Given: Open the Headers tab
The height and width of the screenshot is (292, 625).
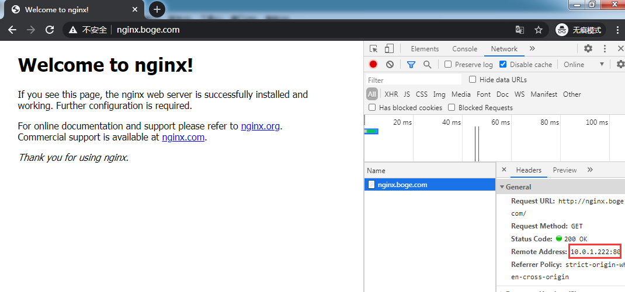Looking at the screenshot, I should pos(529,170).
